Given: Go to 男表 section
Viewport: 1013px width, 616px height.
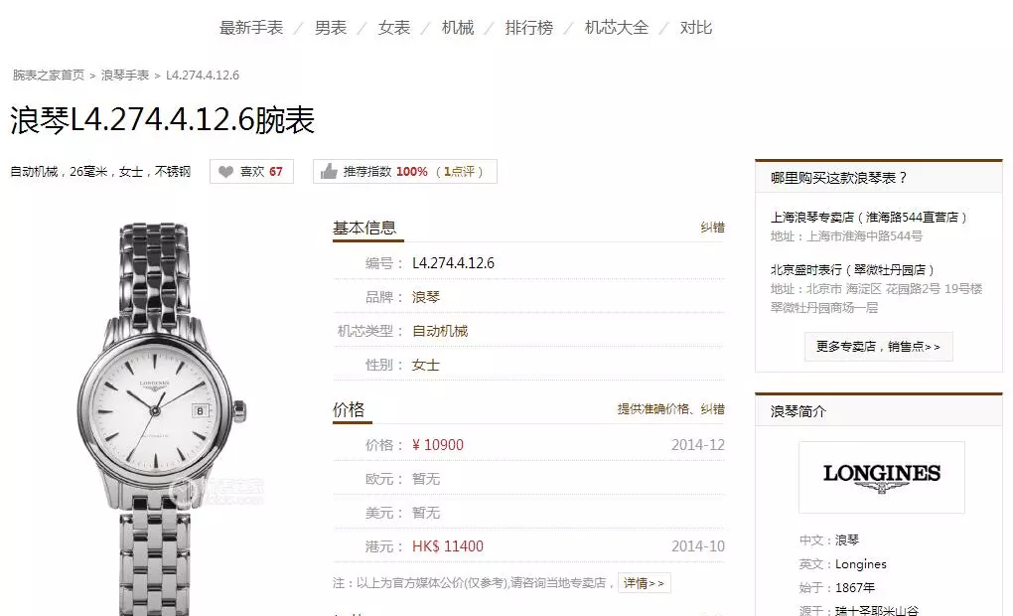Looking at the screenshot, I should tap(331, 28).
